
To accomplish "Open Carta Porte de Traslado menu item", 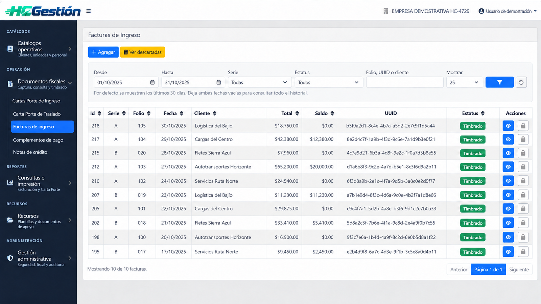I will coord(37,114).
